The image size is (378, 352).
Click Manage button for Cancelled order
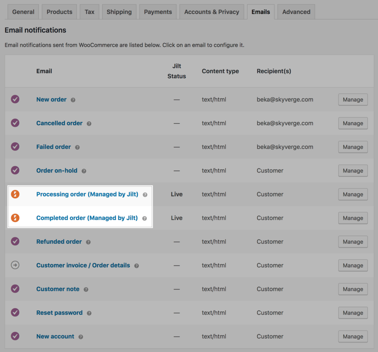(x=353, y=123)
